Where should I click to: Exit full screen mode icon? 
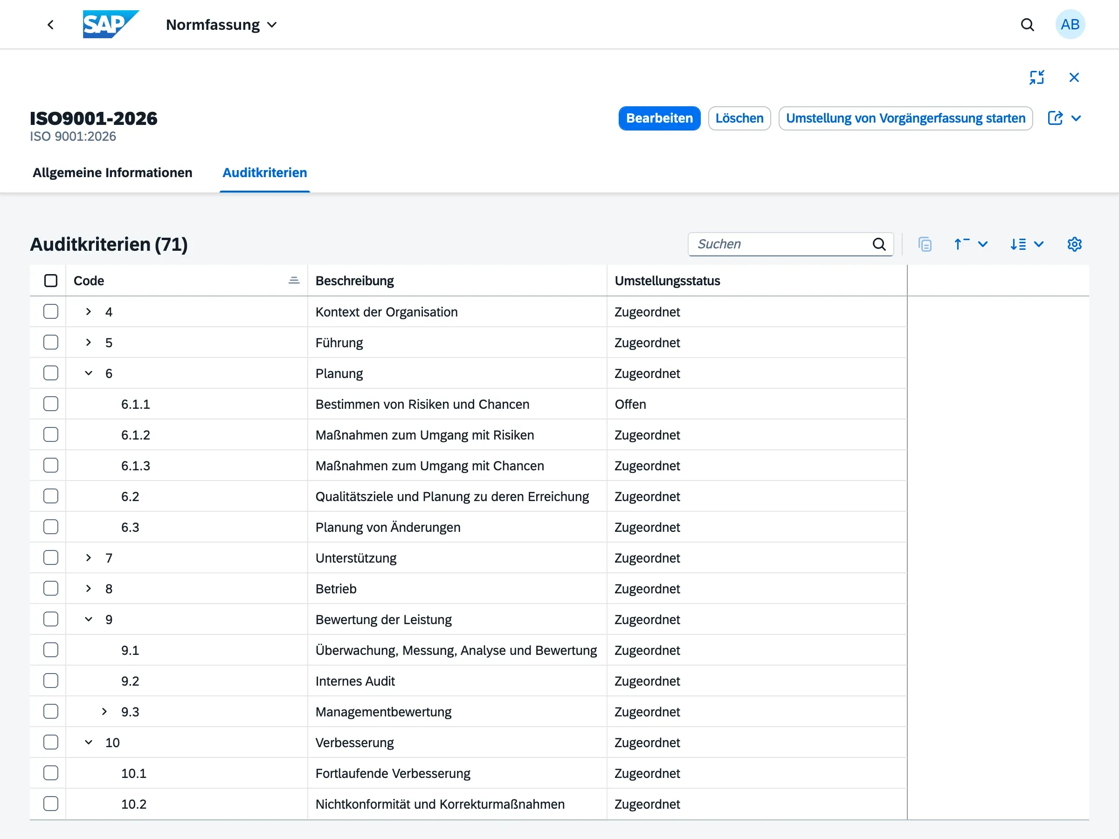pyautogui.click(x=1036, y=77)
